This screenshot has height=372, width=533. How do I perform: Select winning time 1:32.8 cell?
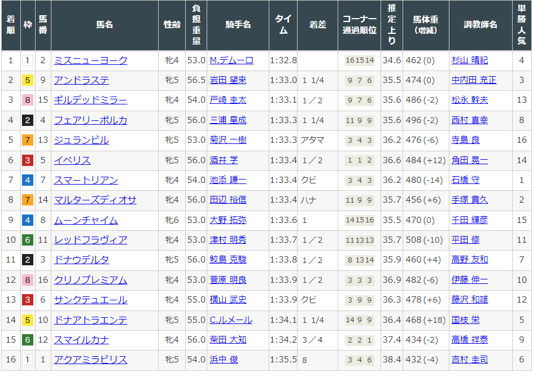point(283,60)
